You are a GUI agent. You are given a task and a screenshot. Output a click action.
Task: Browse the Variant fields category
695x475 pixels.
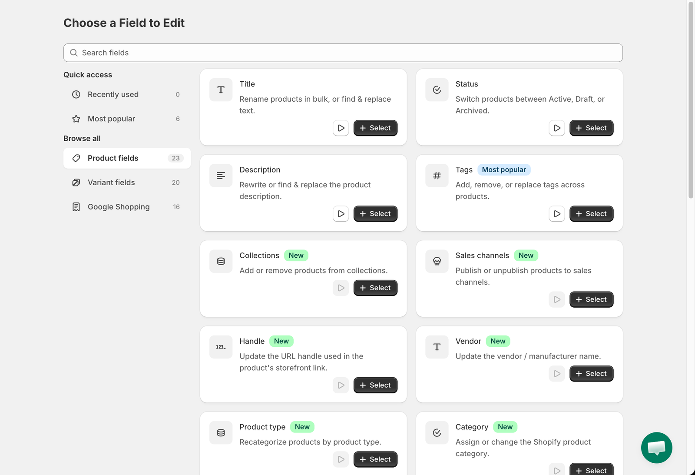(x=127, y=183)
